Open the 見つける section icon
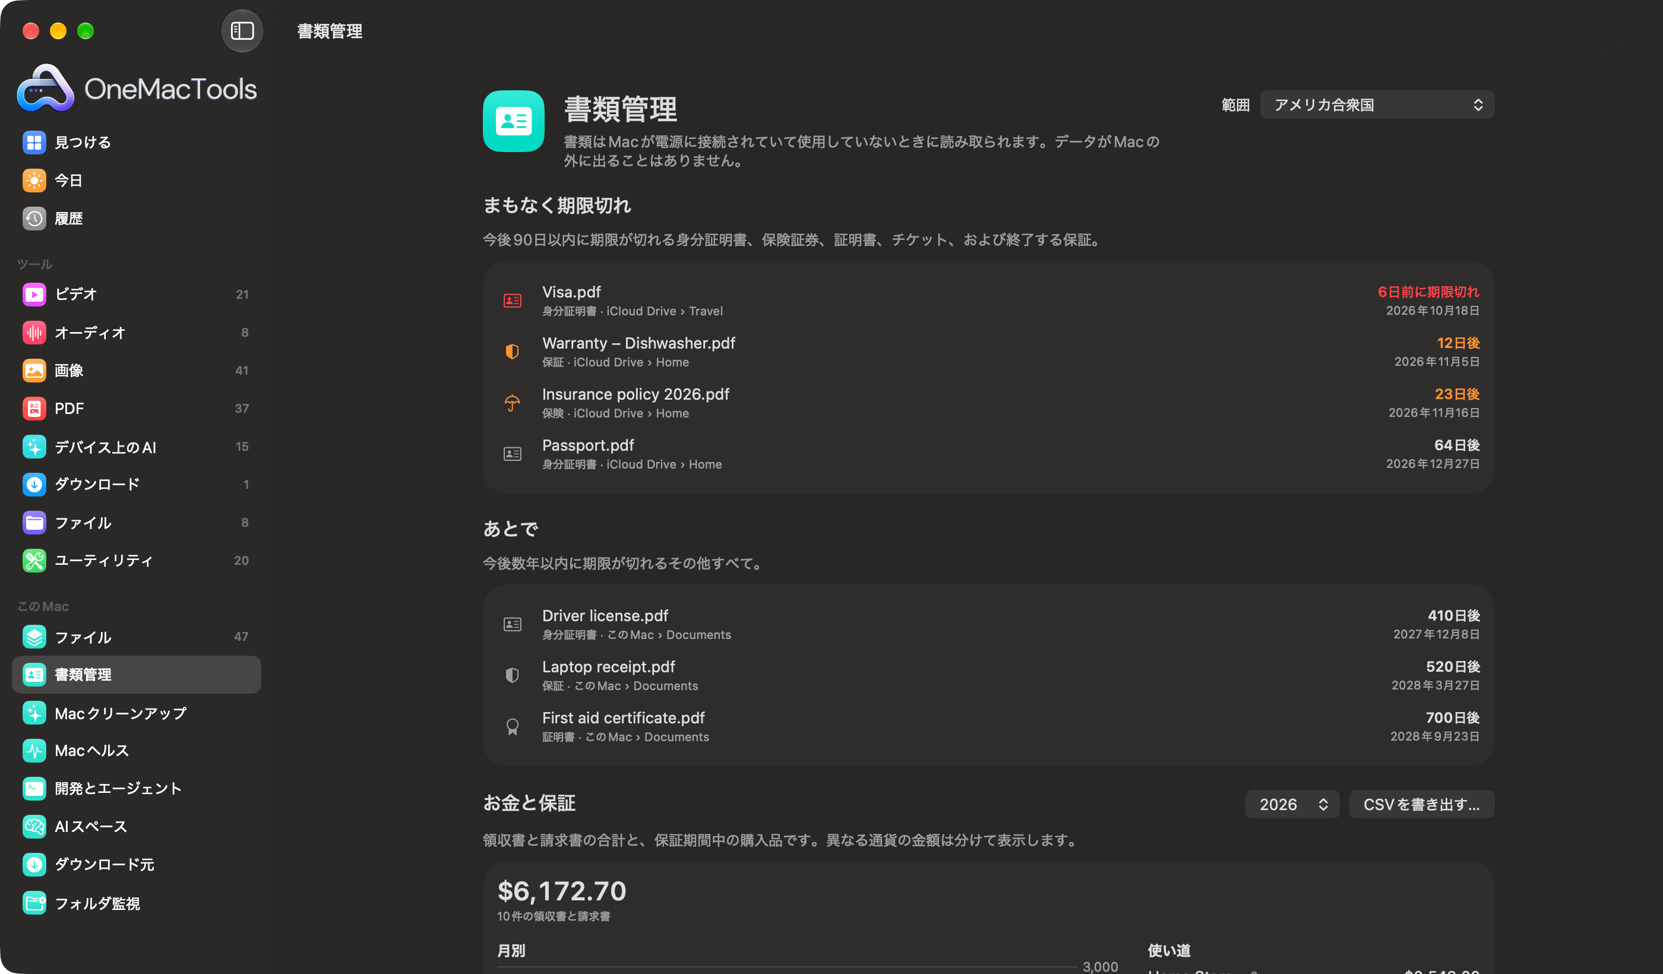1663x974 pixels. (x=34, y=143)
